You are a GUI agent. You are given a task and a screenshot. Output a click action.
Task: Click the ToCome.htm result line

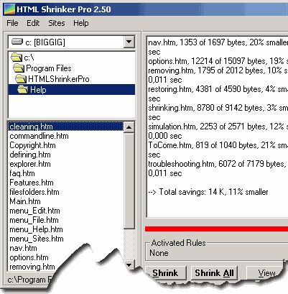pyautogui.click(x=218, y=145)
